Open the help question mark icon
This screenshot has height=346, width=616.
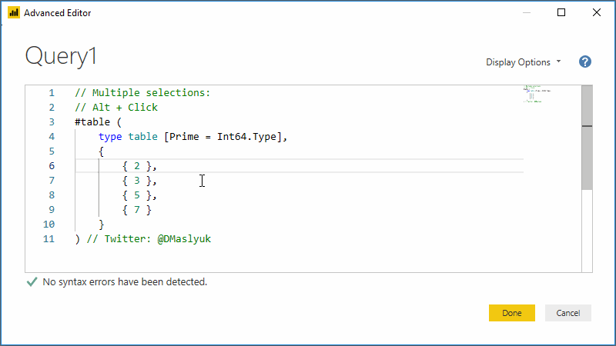(x=584, y=62)
